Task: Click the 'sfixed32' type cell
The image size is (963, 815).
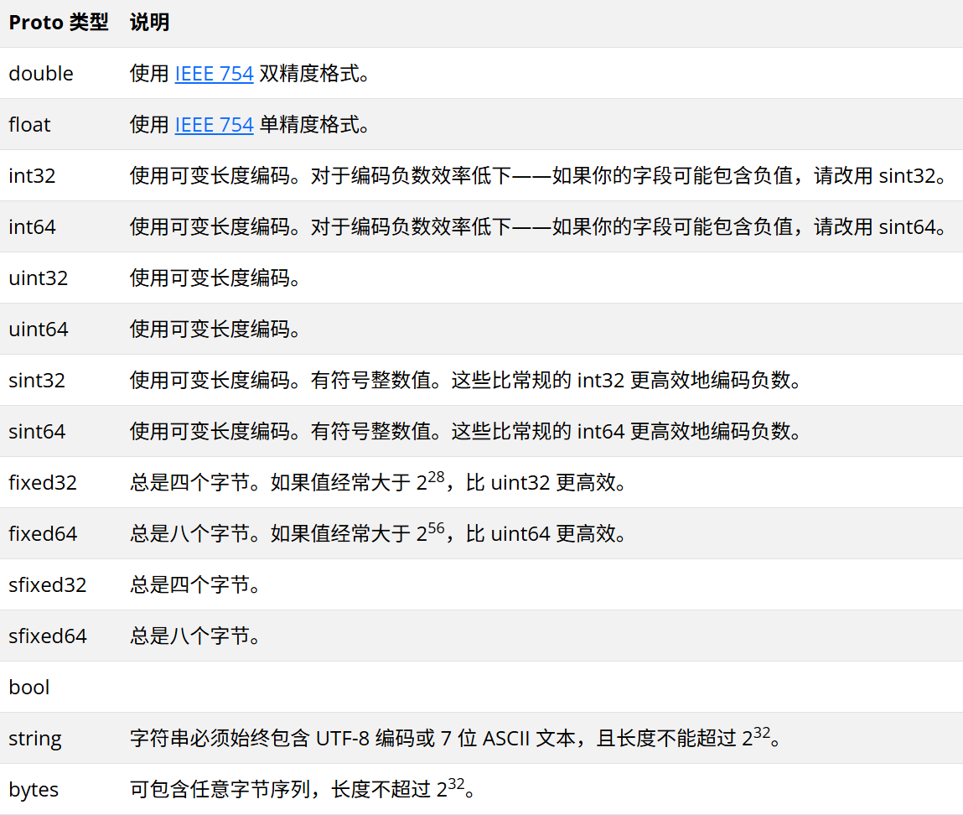Action: click(47, 584)
